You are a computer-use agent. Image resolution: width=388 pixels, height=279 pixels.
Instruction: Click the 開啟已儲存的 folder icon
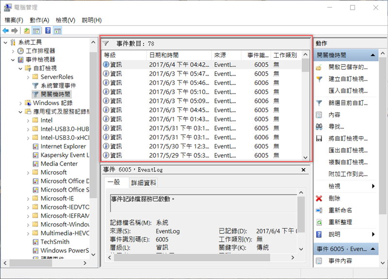(319, 67)
